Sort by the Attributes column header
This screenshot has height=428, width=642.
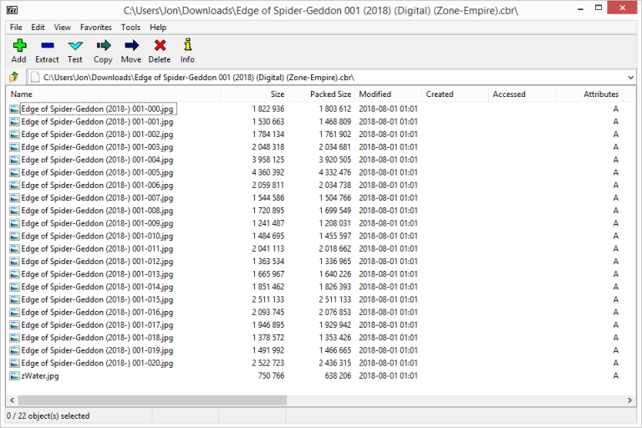click(x=588, y=94)
